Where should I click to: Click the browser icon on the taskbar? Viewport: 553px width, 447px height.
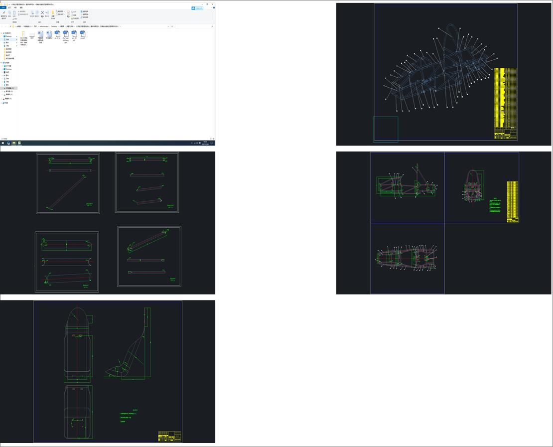pos(8,143)
